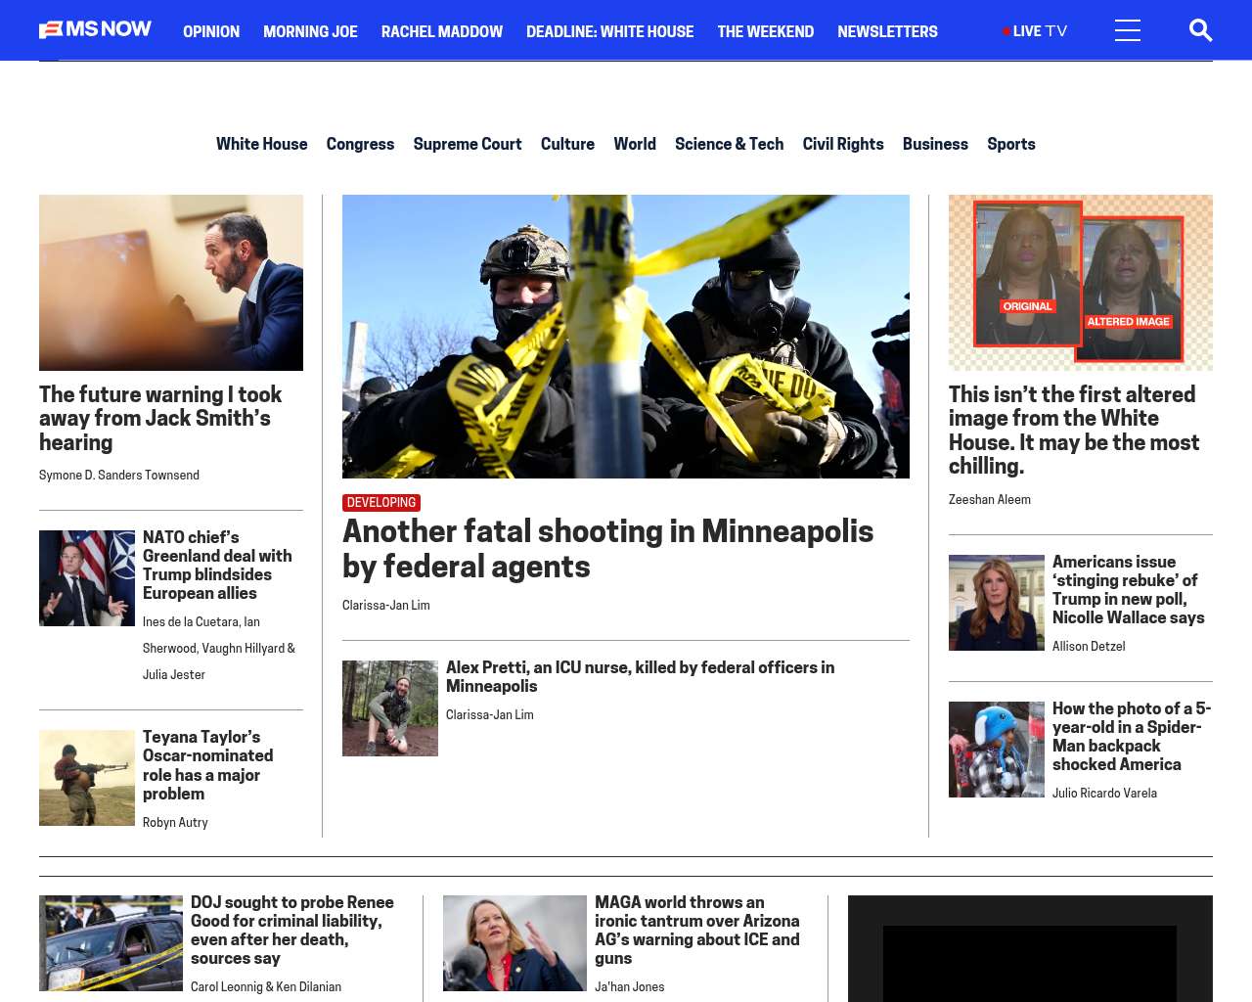Open the Opinion menu item
This screenshot has width=1252, height=1002.
pyautogui.click(x=211, y=31)
